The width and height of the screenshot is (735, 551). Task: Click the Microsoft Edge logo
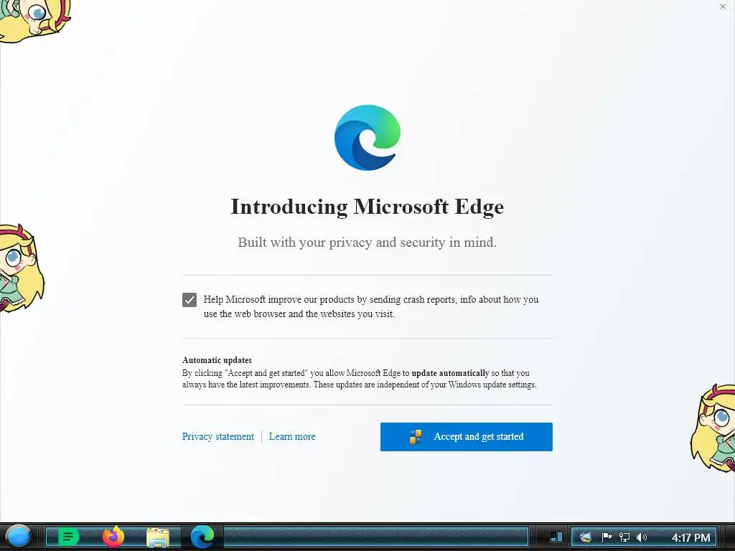tap(367, 137)
